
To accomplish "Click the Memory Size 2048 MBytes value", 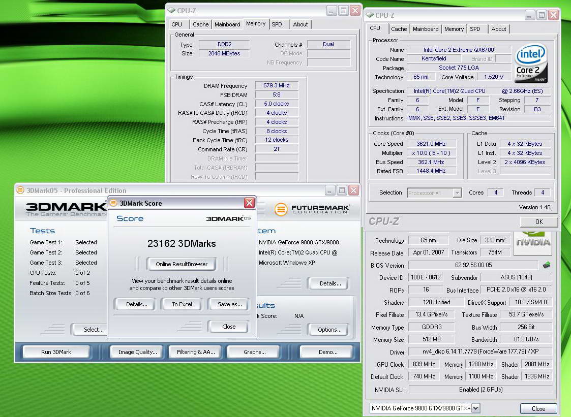I will tap(224, 53).
